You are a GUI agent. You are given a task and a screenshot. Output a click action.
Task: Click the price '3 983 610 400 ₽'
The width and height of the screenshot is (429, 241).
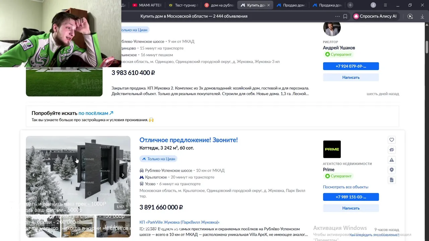[x=133, y=73]
